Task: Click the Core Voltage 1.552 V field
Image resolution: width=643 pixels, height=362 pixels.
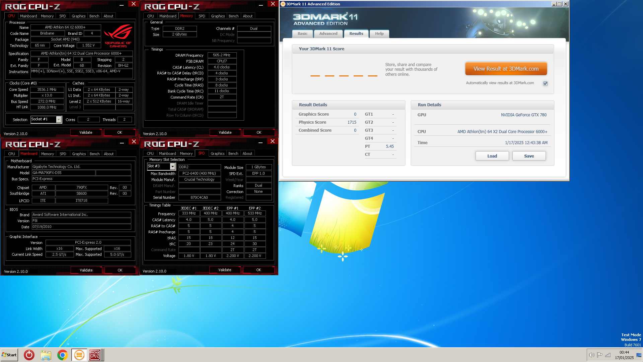Action: click(x=88, y=45)
